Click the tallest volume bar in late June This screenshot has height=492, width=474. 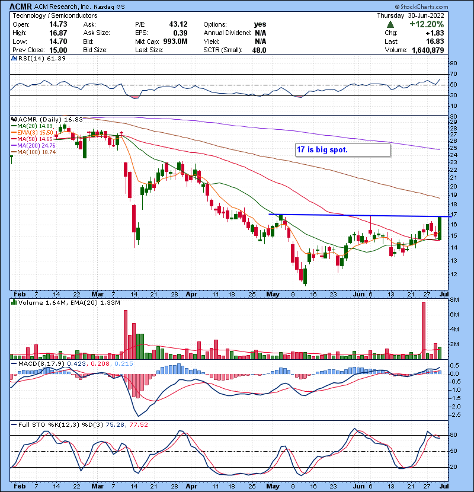(424, 331)
